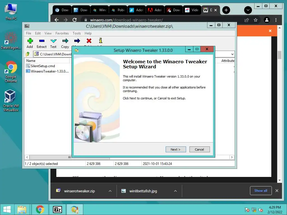Open the Edit menu in 7-Zip
This screenshot has height=215, width=287.
[x=38, y=33]
